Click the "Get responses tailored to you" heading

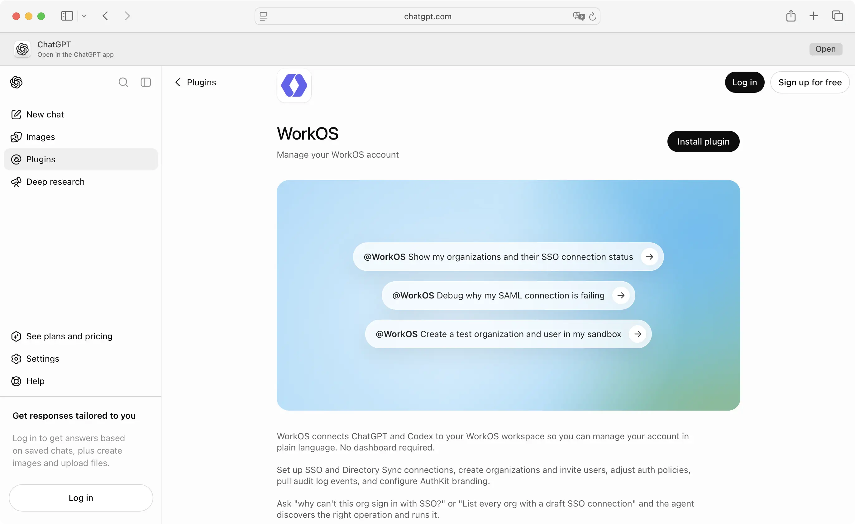pyautogui.click(x=74, y=416)
